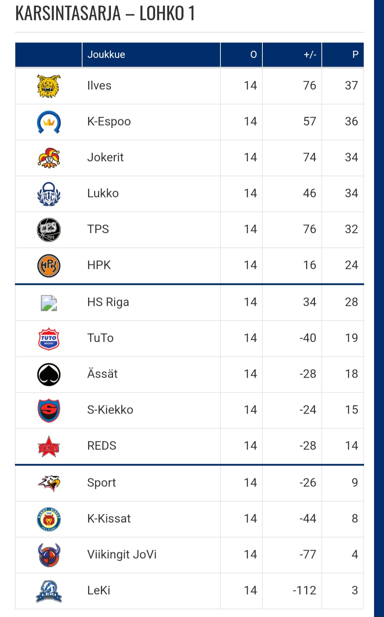Click the O games column header

point(253,54)
